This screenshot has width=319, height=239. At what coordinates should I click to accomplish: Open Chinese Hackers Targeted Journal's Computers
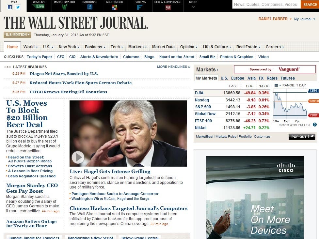click(128, 208)
